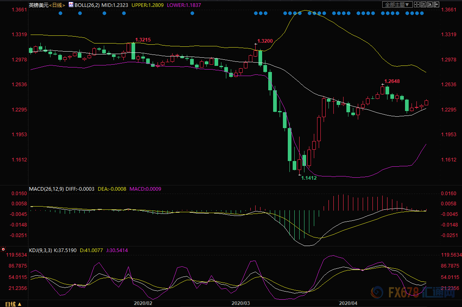Click the <日线> period label at top

point(57,5)
